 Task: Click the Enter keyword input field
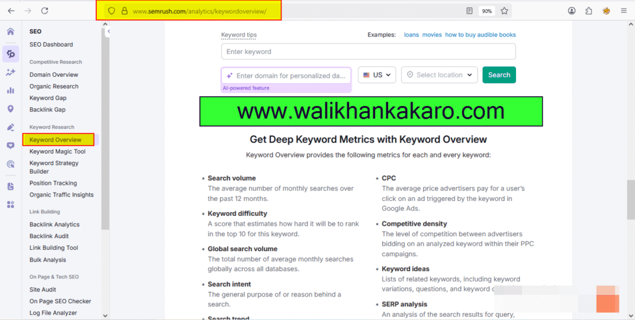368,51
